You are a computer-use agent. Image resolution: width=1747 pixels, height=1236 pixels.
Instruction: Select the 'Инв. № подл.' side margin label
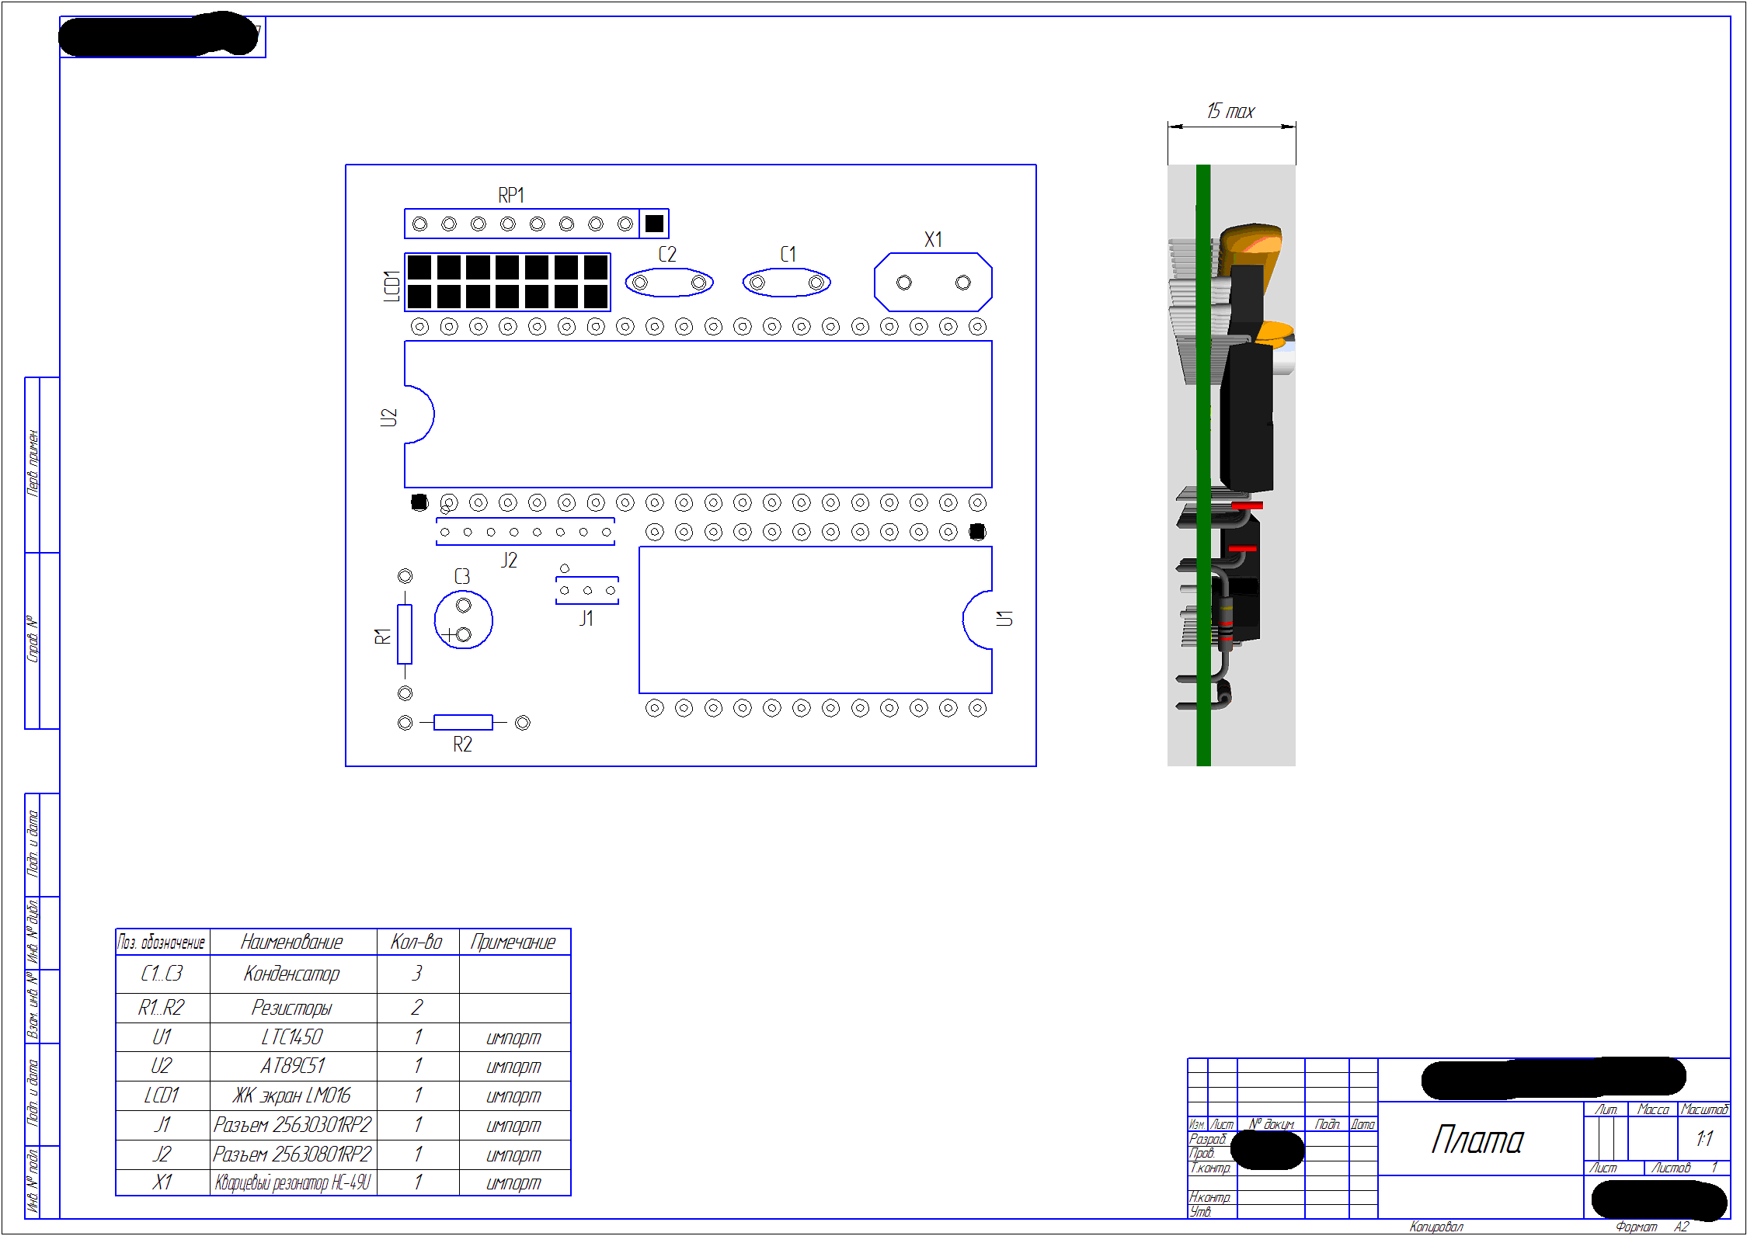33,1180
